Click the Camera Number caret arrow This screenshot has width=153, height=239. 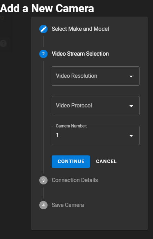click(x=131, y=136)
